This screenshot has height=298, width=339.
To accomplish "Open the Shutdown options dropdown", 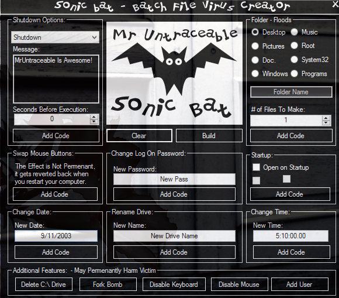I will tap(56, 37).
